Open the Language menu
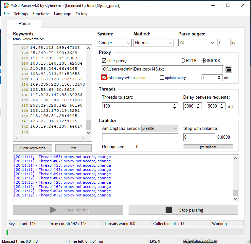 [62, 14]
